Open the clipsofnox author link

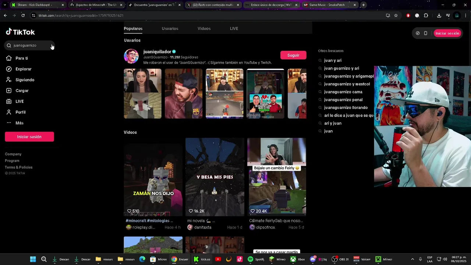tap(265, 227)
